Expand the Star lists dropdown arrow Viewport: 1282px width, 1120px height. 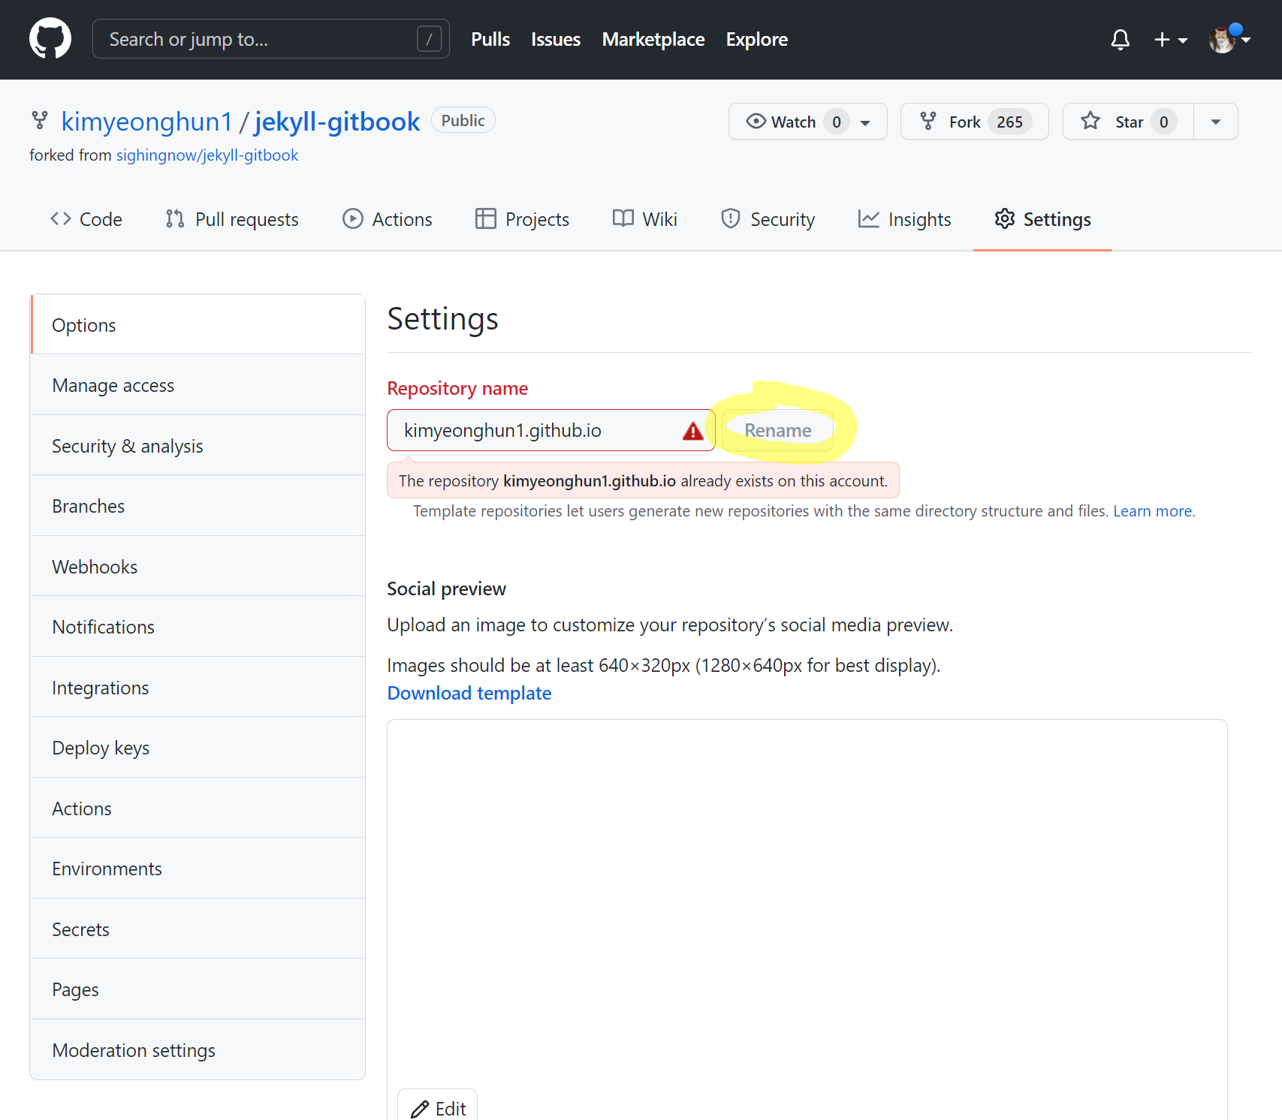(x=1215, y=122)
